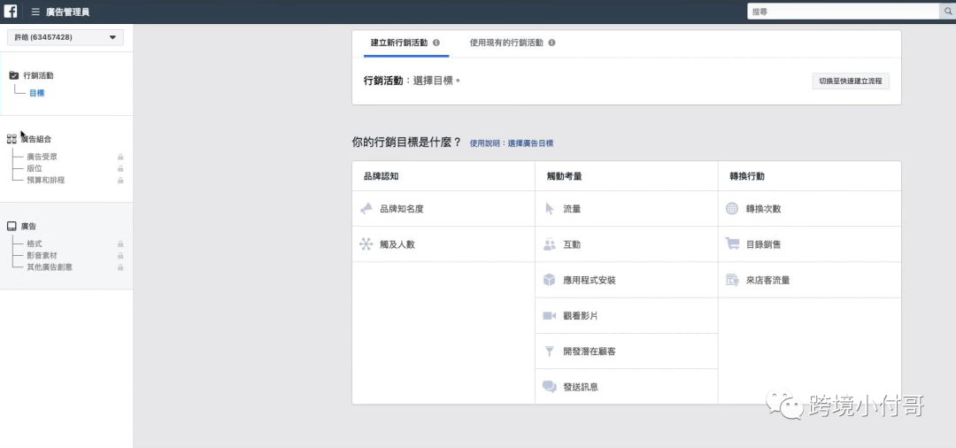Screen dimensions: 956x448
Task: Click the search magnifier button
Action: click(947, 11)
